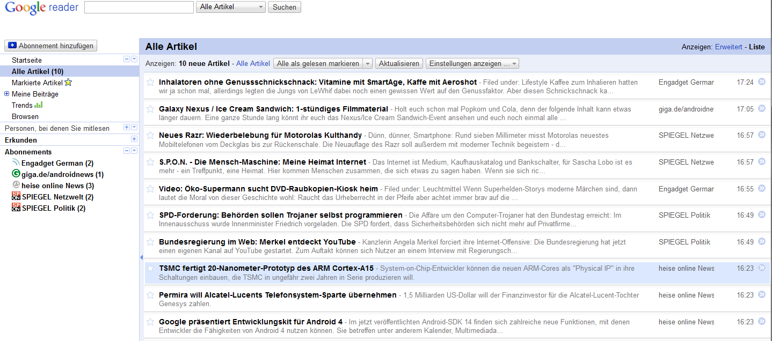Click the SPIEGEL Politik SPON icon
Screen dimensions: 772x341
(16, 208)
